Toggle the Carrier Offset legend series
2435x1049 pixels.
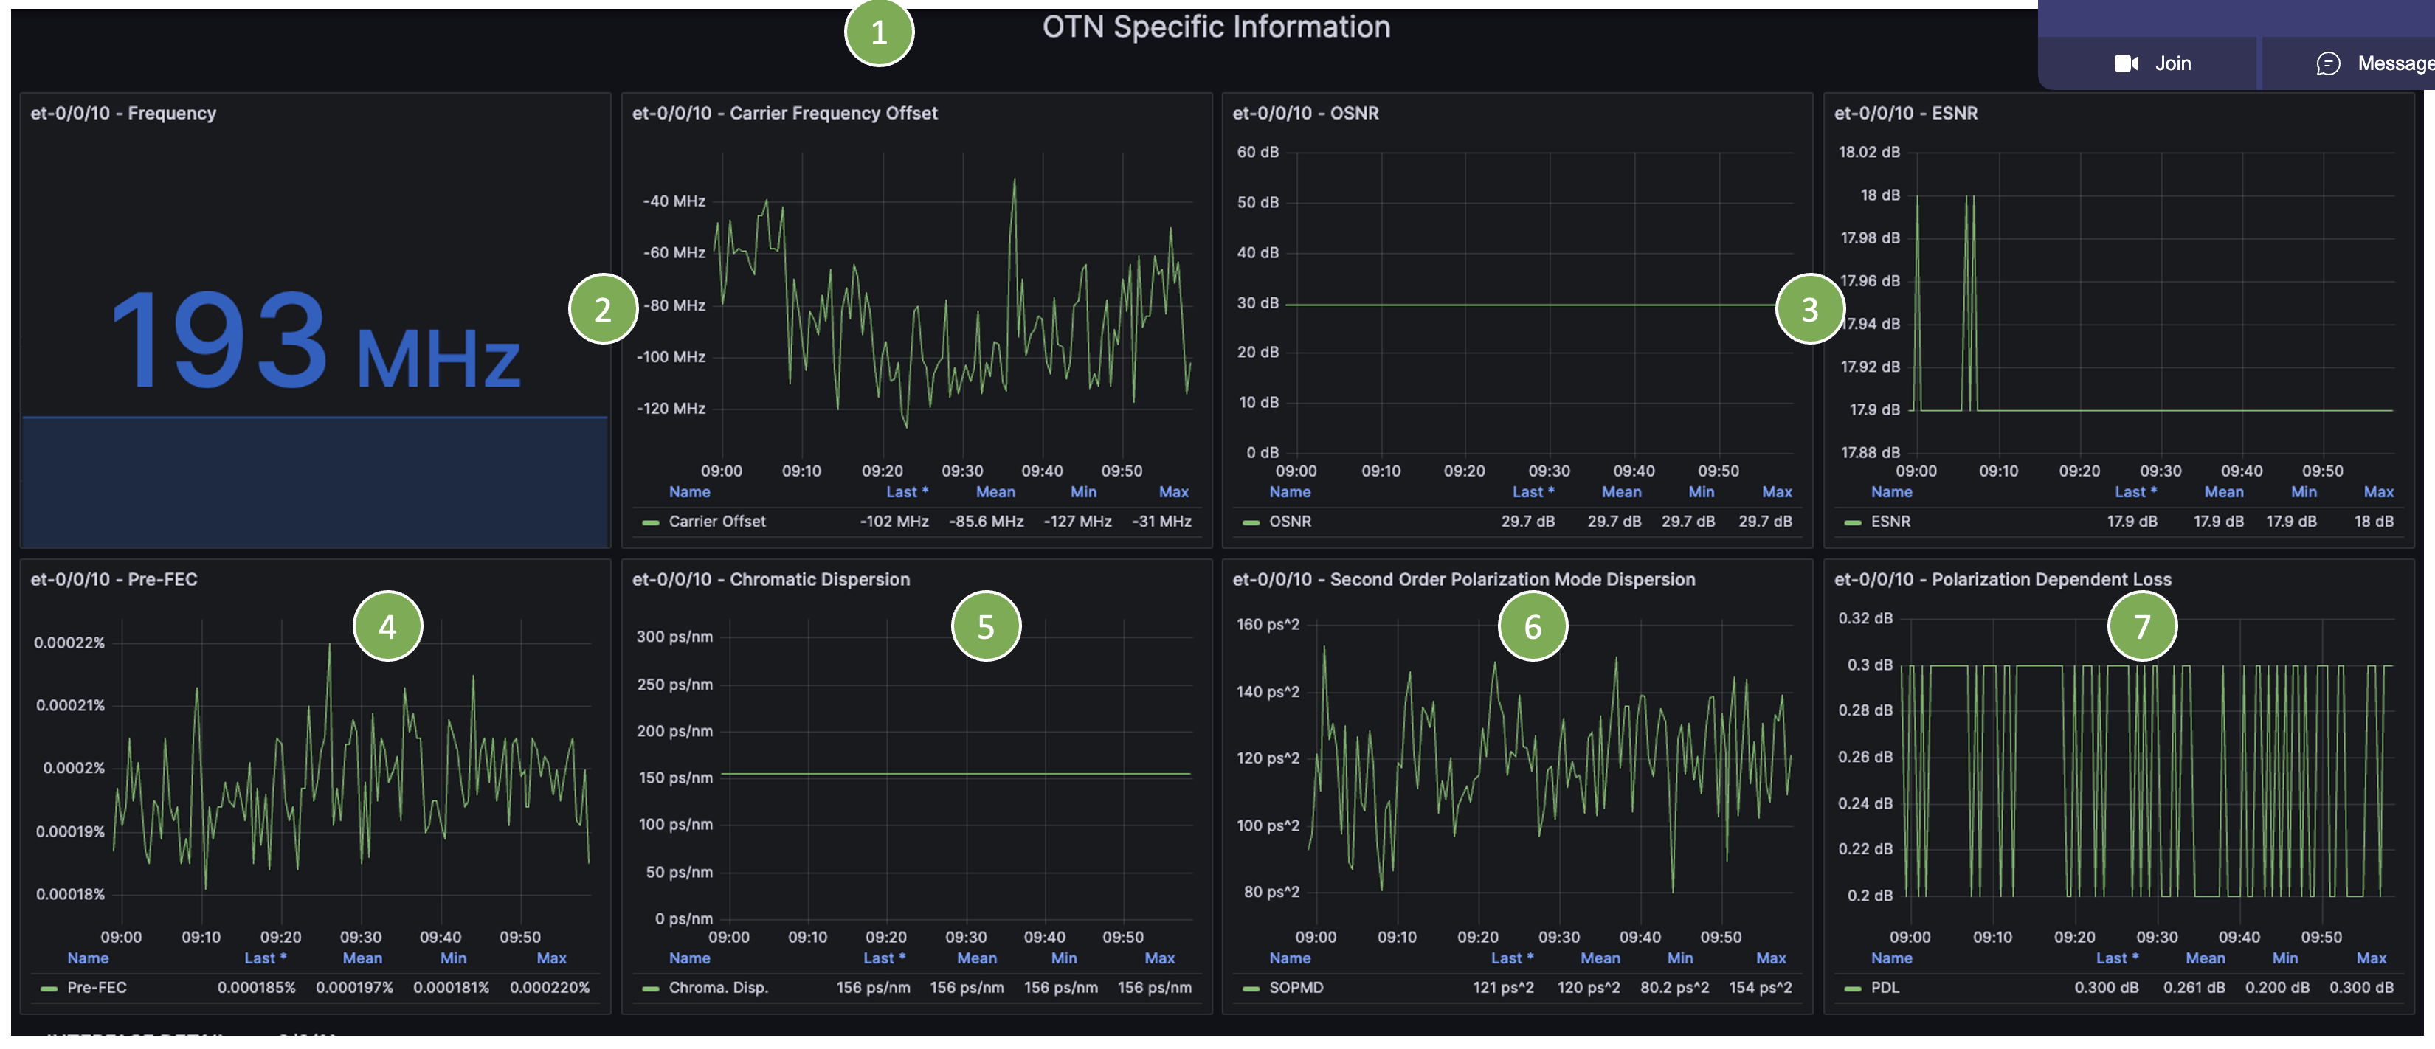[x=716, y=522]
